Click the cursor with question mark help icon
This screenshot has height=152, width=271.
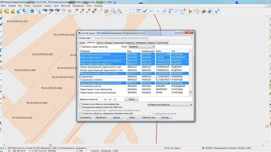click(x=217, y=11)
